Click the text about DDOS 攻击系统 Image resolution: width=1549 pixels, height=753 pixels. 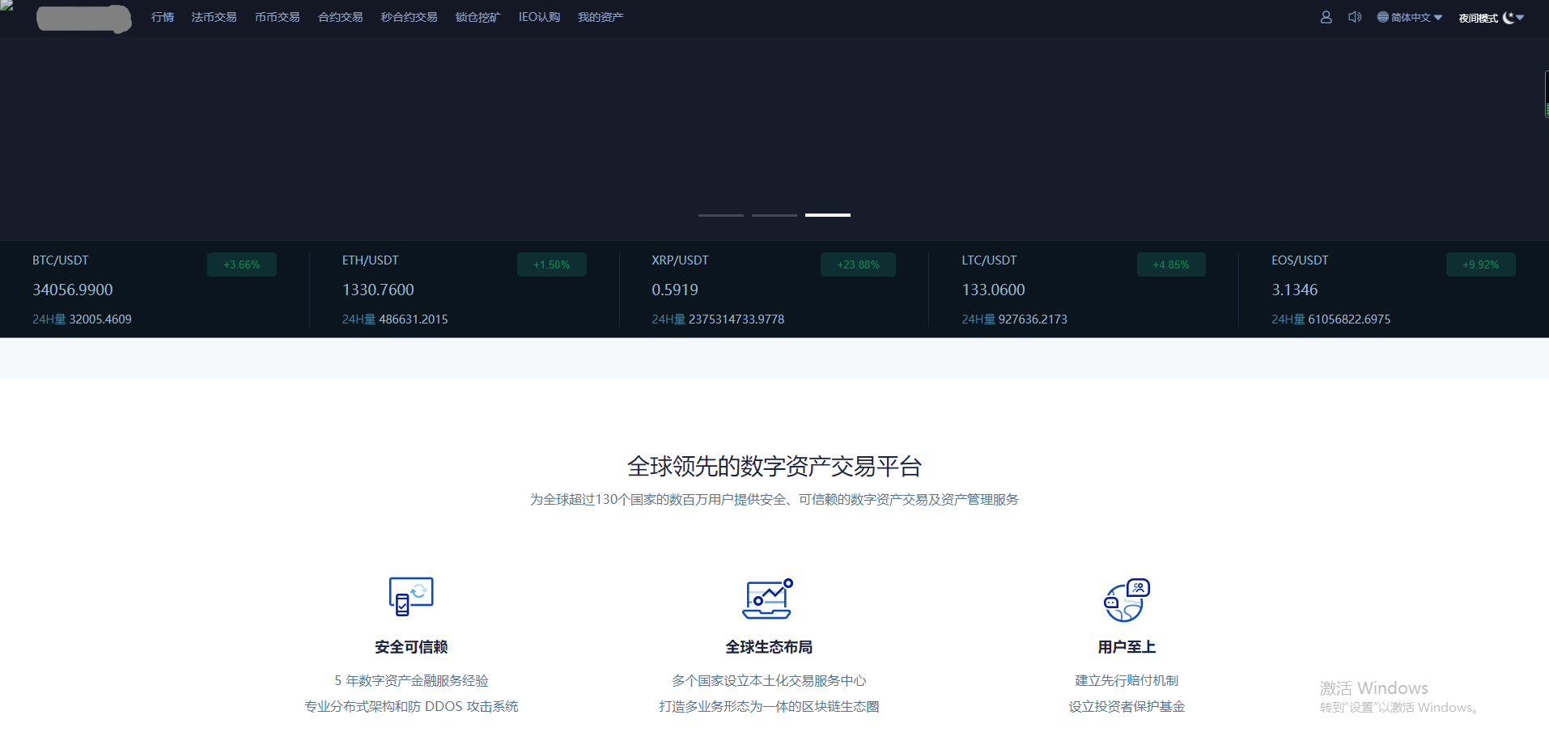point(411,707)
